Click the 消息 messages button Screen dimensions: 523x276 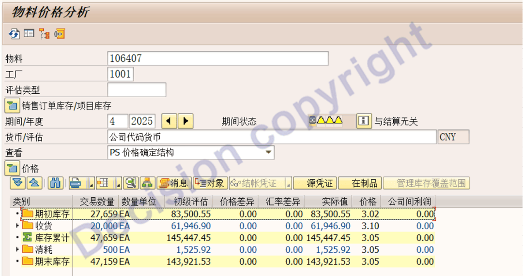[173, 183]
